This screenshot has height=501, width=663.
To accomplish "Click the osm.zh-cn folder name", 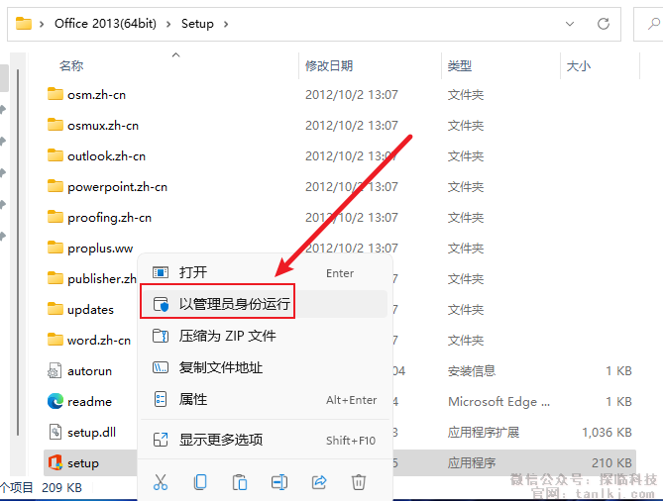I will (x=96, y=95).
